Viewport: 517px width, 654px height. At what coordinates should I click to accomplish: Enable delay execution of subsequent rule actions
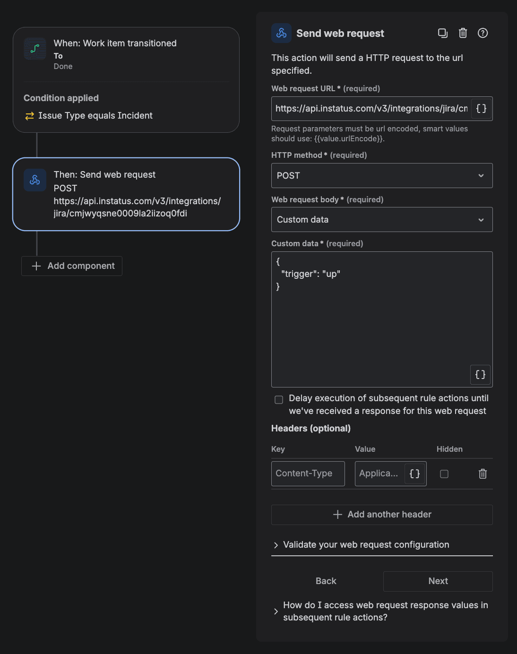[x=278, y=399]
